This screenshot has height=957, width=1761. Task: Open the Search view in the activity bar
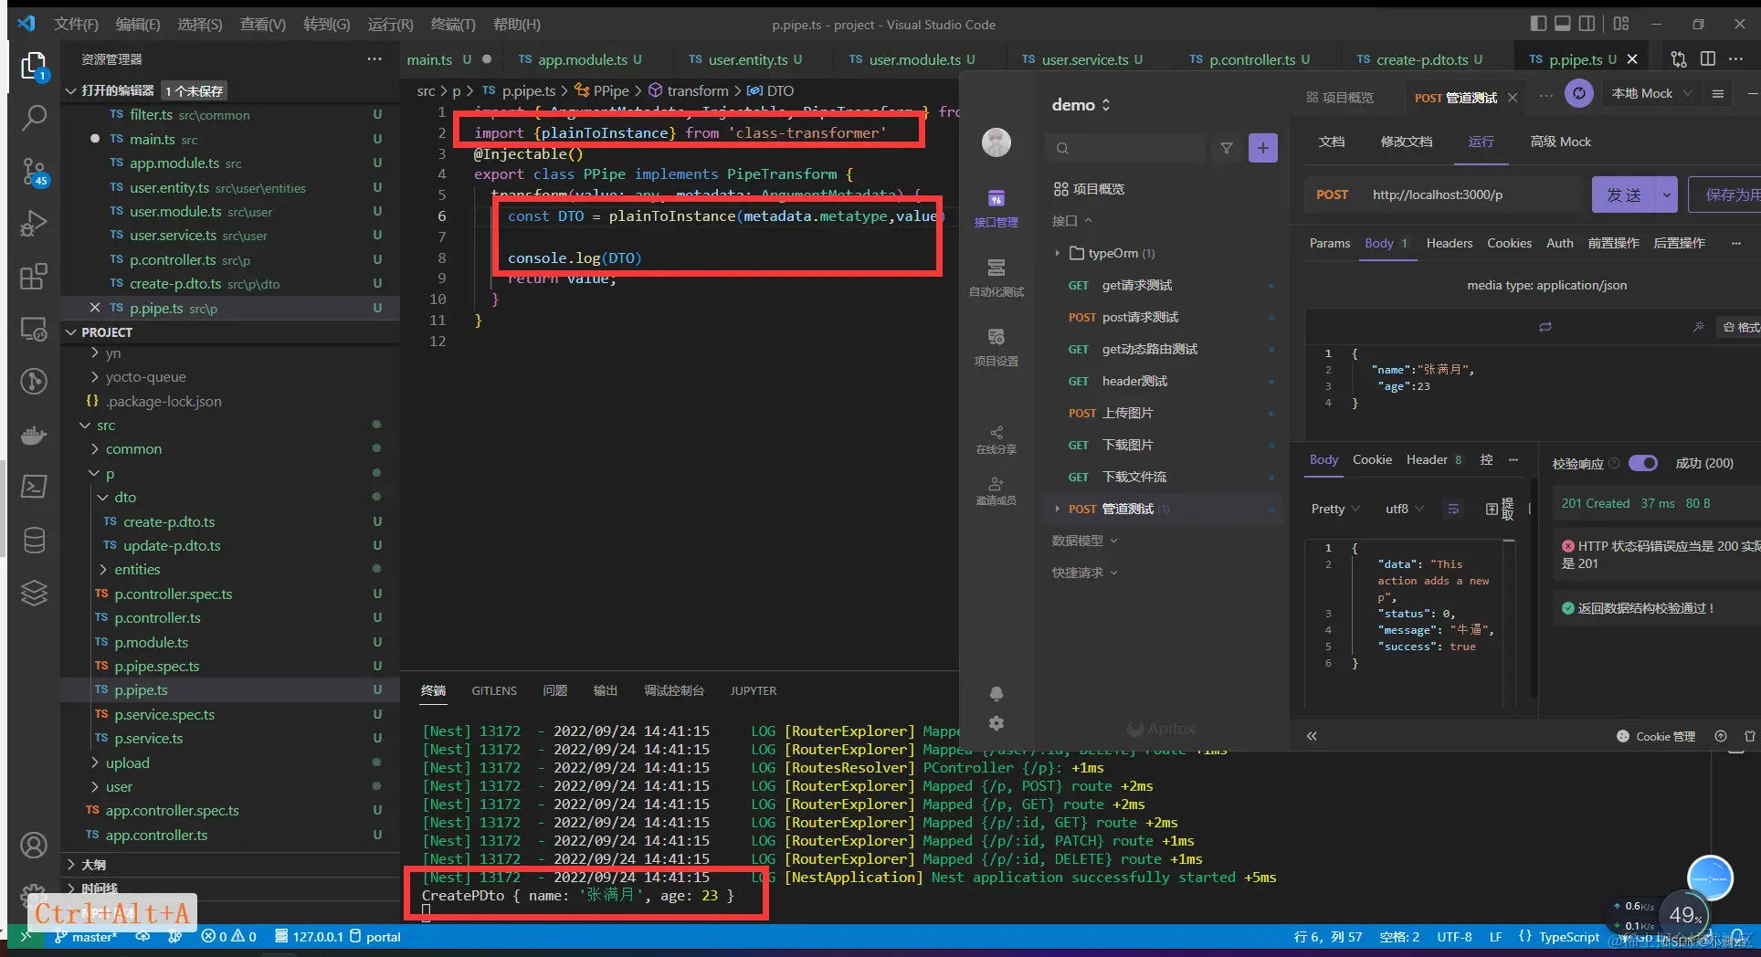pyautogui.click(x=34, y=117)
